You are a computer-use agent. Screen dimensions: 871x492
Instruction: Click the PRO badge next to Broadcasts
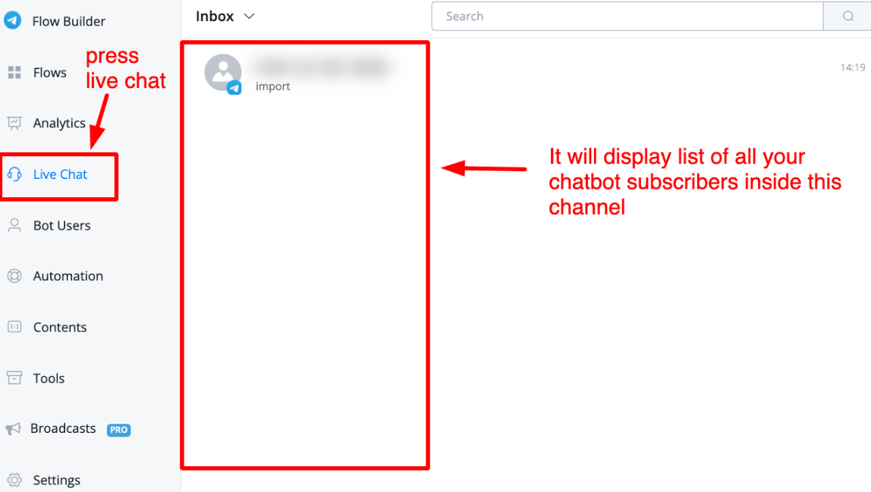pyautogui.click(x=118, y=430)
